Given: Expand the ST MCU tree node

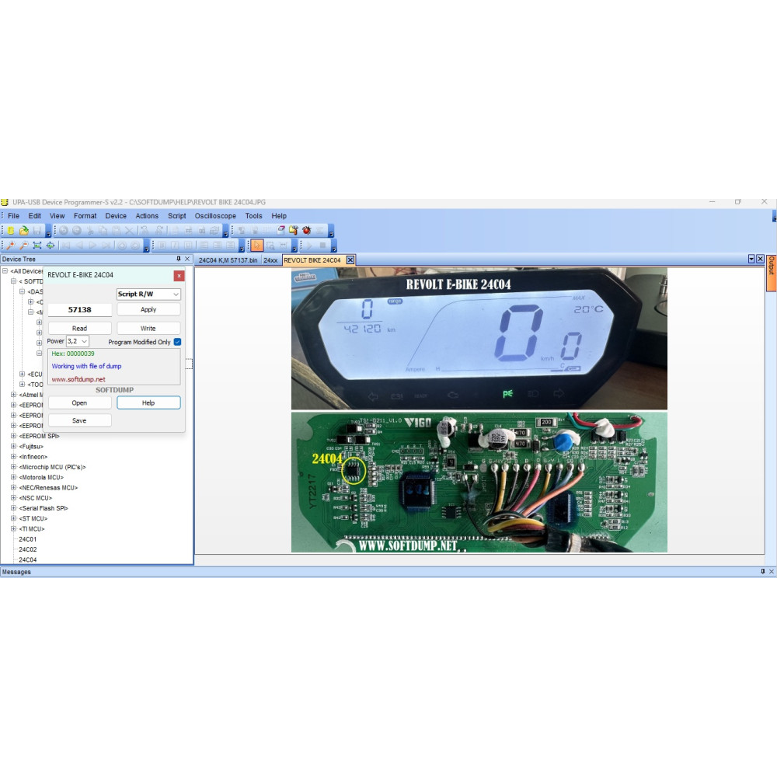Looking at the screenshot, I should tap(13, 518).
